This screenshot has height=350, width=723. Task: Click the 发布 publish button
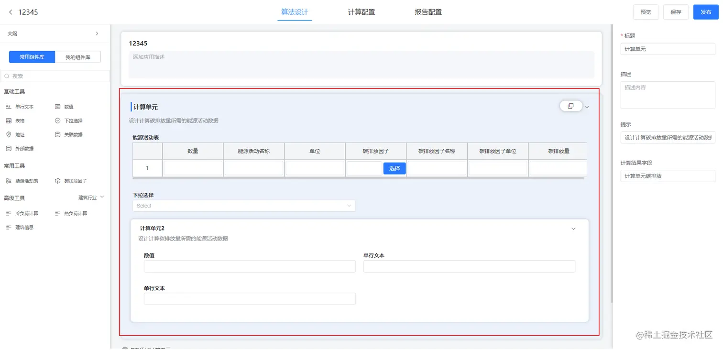(x=706, y=12)
